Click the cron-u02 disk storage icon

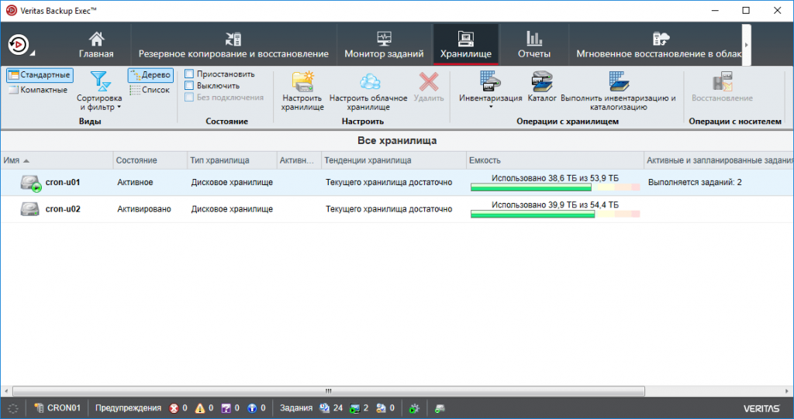30,209
